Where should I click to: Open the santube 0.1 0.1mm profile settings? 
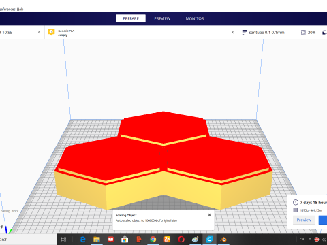(x=266, y=33)
